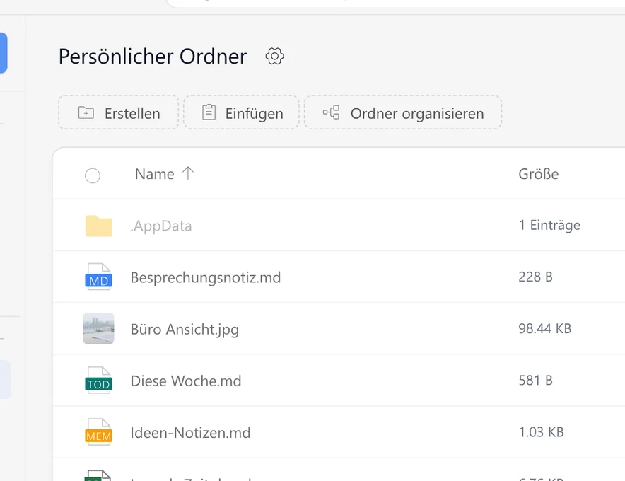Viewport: 625px width, 481px height.
Task: Click the Ordner organisieren button
Action: tap(403, 112)
